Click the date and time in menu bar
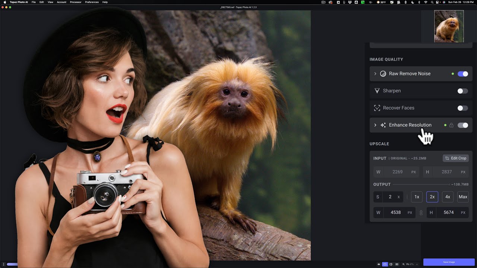 pyautogui.click(x=461, y=2)
